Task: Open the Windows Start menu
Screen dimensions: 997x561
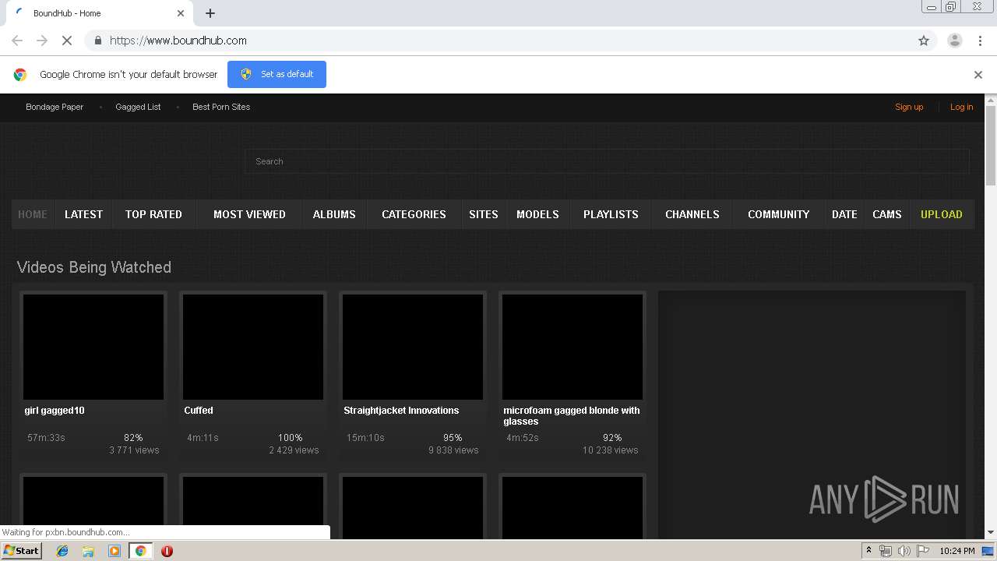Action: point(22,551)
